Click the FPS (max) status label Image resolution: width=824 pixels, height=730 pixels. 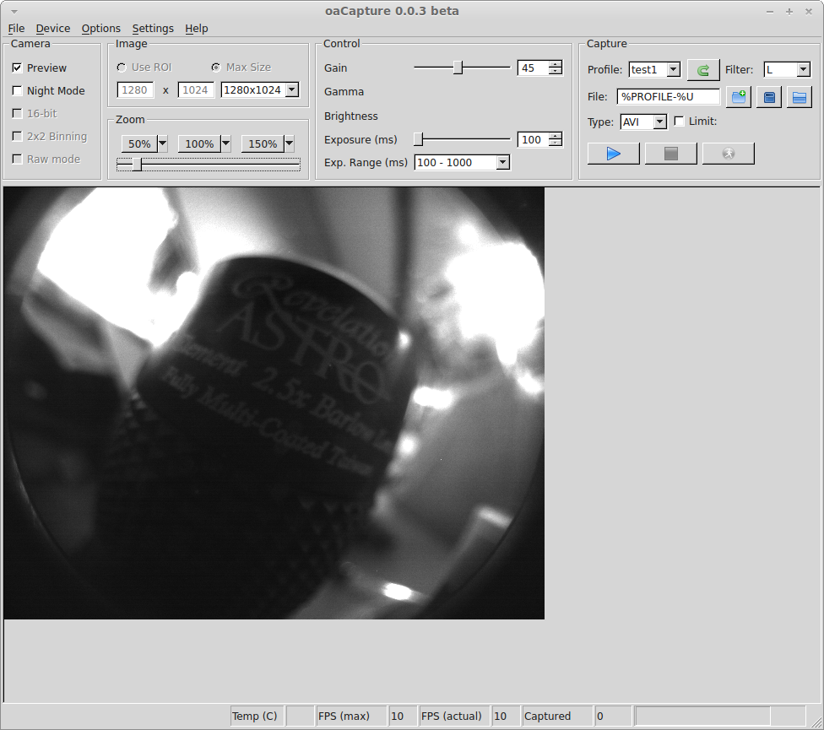(x=344, y=716)
